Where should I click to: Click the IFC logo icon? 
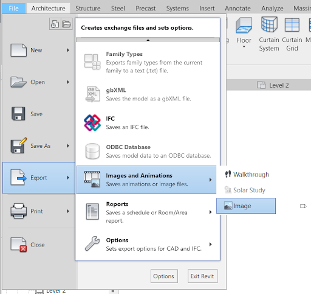pyautogui.click(x=92, y=122)
